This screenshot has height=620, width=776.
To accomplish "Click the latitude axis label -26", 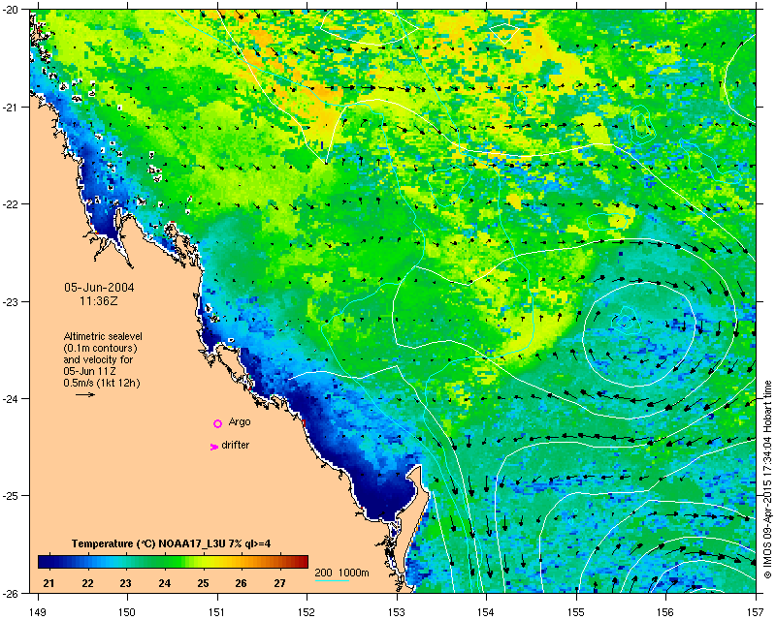I will tap(10, 593).
